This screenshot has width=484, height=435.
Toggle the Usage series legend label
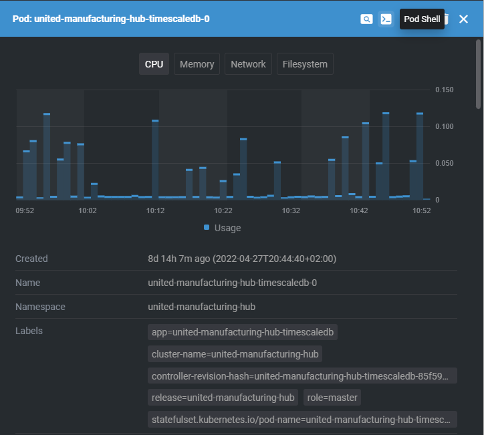227,228
